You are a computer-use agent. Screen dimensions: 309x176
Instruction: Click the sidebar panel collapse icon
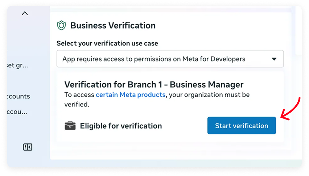[28, 147]
